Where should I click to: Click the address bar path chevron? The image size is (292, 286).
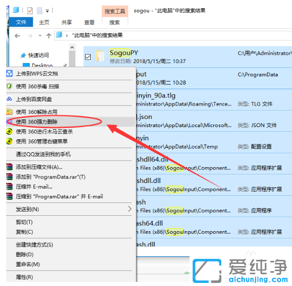coord(67,35)
